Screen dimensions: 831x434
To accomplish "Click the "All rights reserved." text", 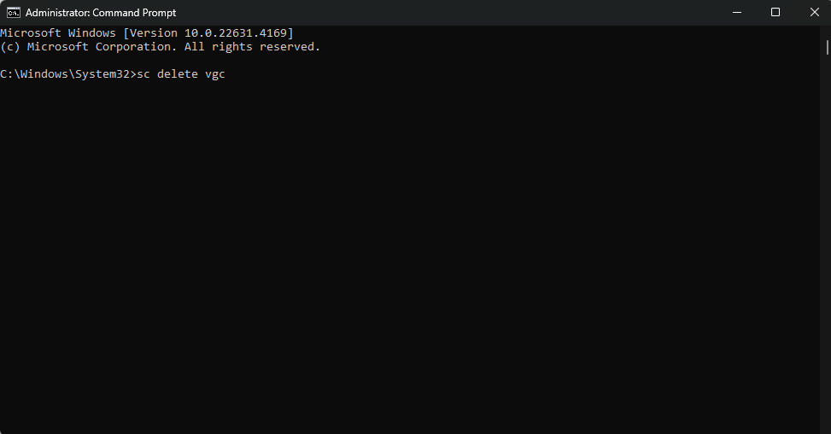I will [x=255, y=47].
